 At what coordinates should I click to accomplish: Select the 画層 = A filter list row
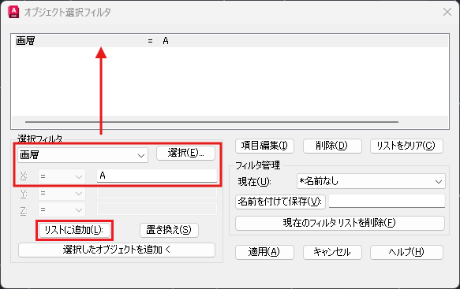pyautogui.click(x=230, y=41)
